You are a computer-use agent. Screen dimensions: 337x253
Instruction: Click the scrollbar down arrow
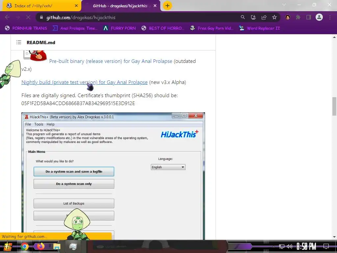click(x=334, y=237)
